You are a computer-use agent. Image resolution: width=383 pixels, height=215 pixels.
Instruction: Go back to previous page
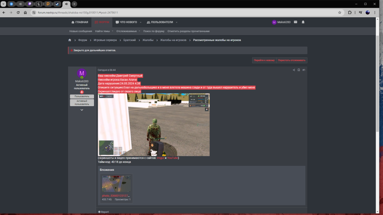(x=4, y=12)
